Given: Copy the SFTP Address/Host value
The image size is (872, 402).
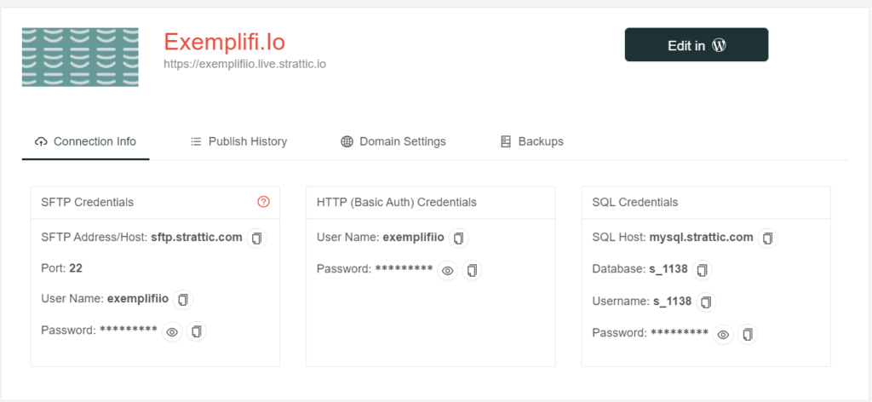Looking at the screenshot, I should pyautogui.click(x=256, y=238).
